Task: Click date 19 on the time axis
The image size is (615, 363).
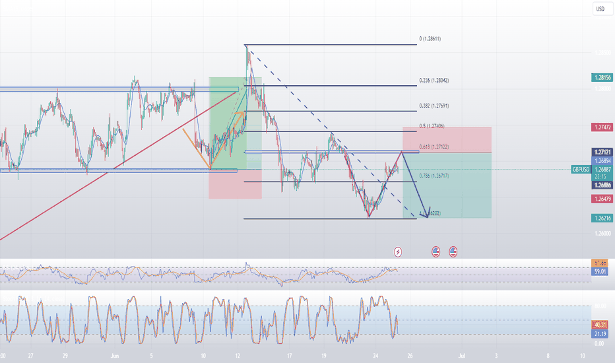Action: pos(323,356)
